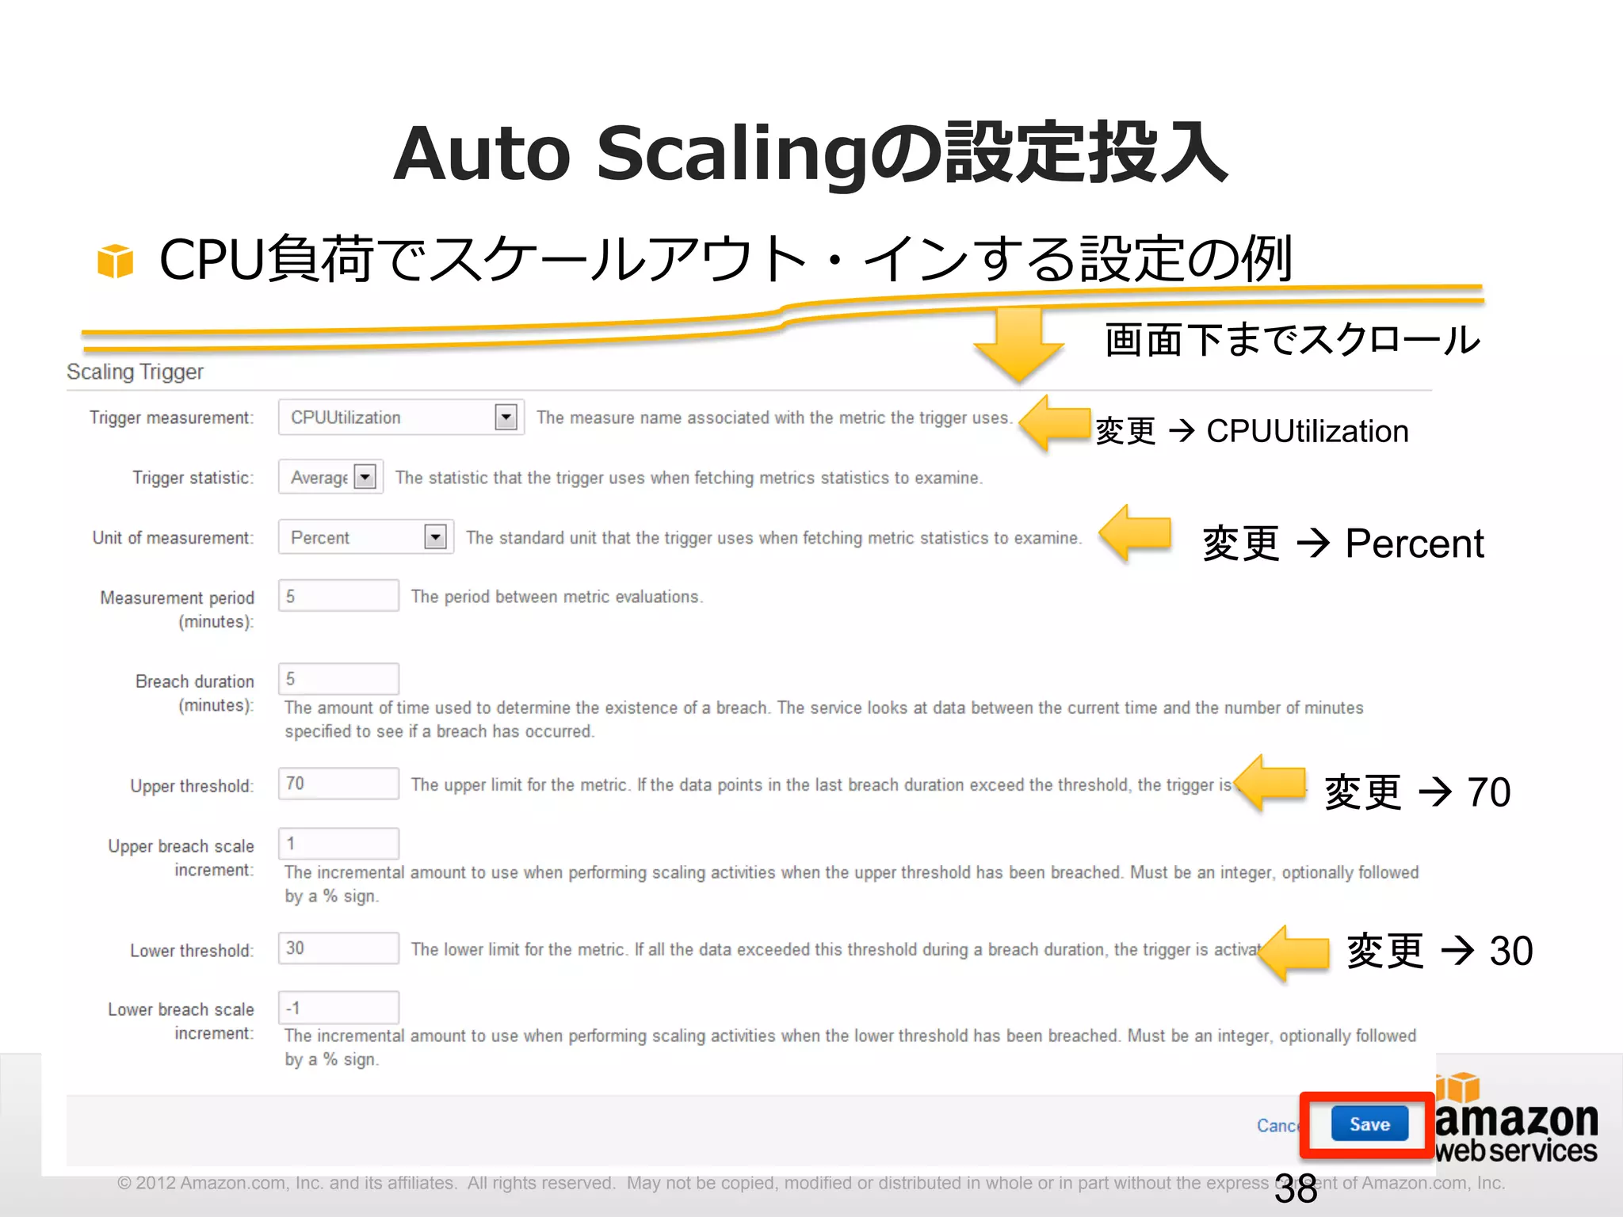Click the Trigger statistic label

pos(193,478)
